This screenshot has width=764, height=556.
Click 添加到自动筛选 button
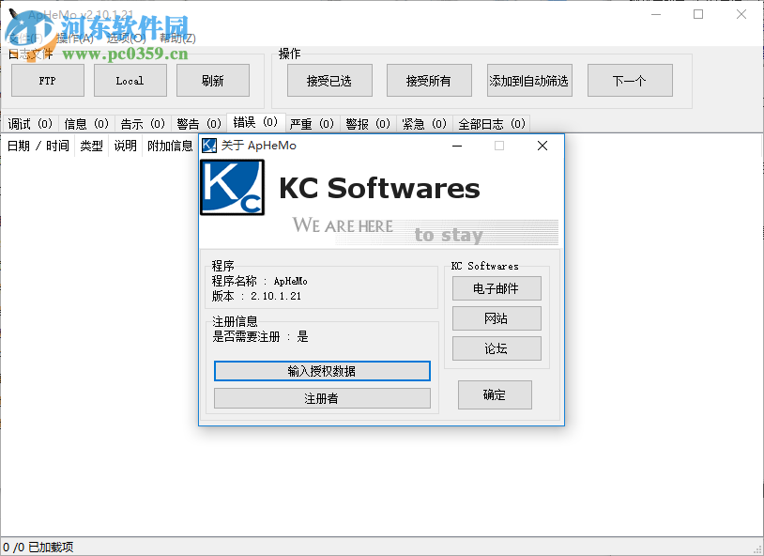tap(529, 81)
